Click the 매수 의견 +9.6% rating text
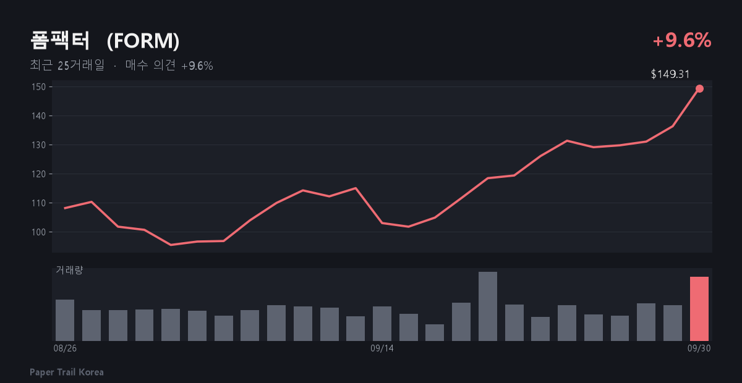This screenshot has height=383, width=742. coord(169,65)
